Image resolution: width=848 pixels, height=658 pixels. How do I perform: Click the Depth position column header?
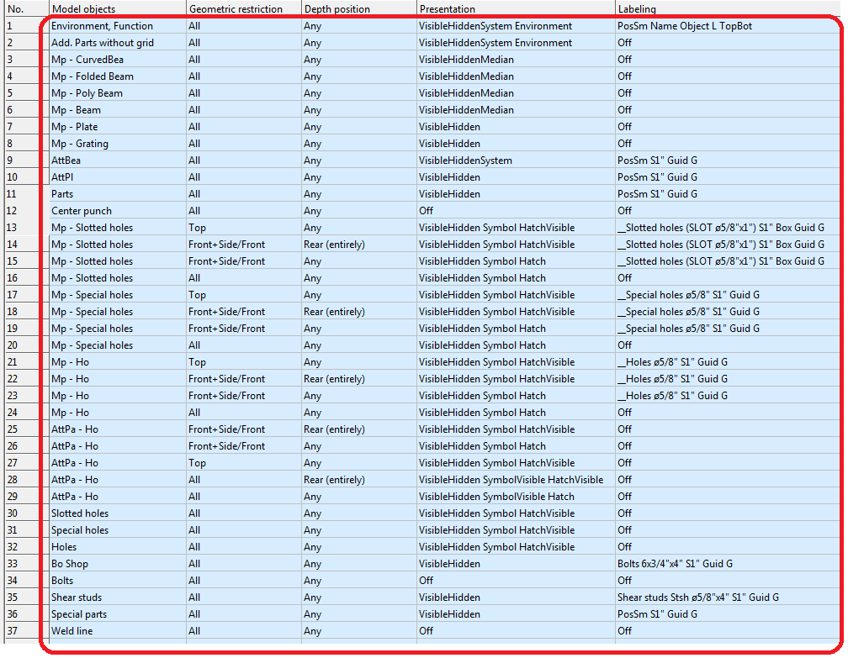[x=358, y=8]
